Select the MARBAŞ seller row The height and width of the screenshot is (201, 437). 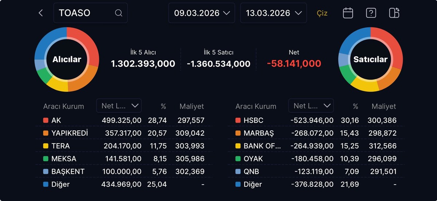point(316,133)
